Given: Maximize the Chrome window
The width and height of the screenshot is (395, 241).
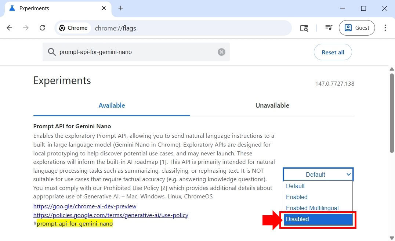Looking at the screenshot, I should coord(363,8).
